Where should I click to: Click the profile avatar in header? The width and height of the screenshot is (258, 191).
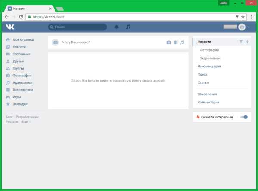242,27
